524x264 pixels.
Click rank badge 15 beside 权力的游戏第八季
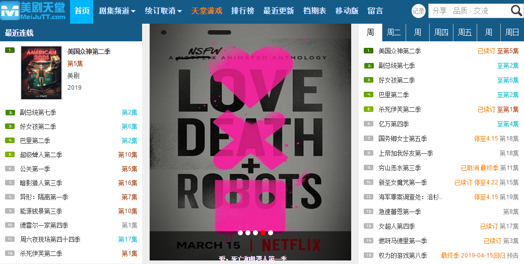point(368,255)
